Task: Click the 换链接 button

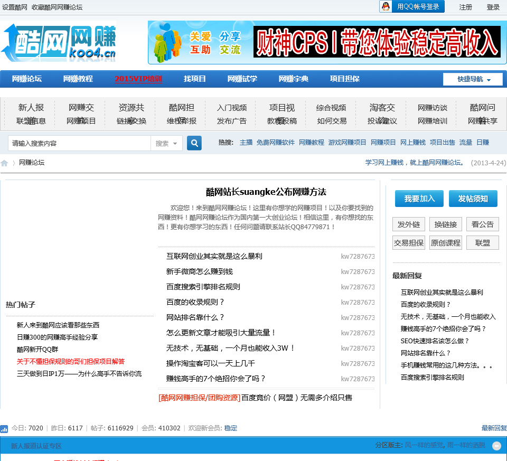Action: 446,224
